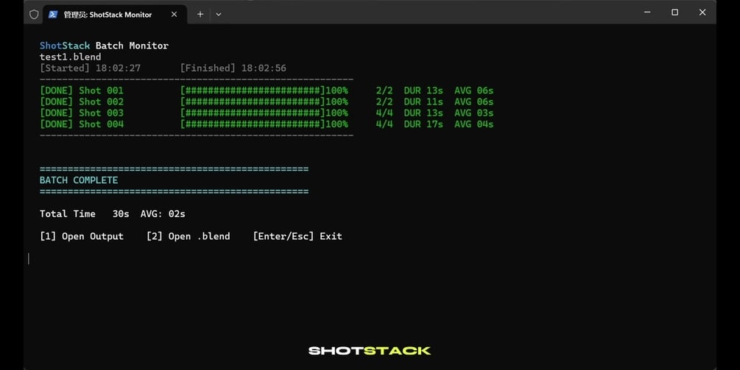Click the [1] Open Output option
The width and height of the screenshot is (740, 370).
click(82, 237)
